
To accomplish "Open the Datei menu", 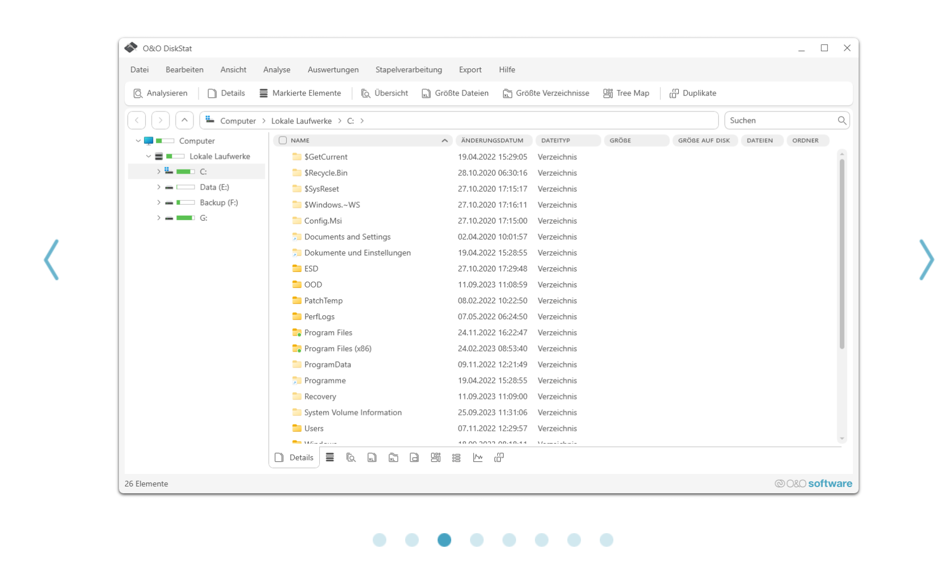I will 139,69.
